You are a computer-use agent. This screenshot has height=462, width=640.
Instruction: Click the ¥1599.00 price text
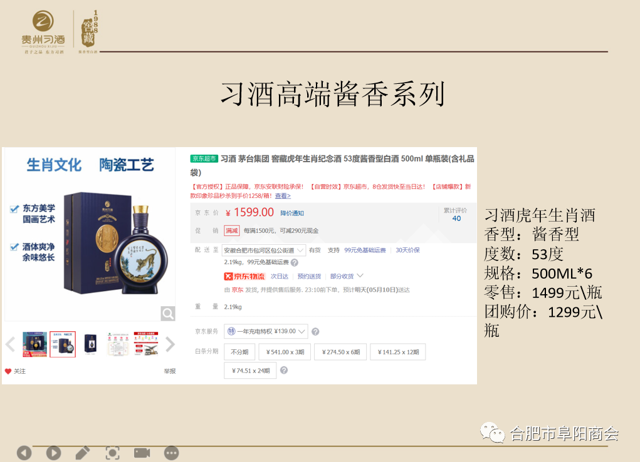click(250, 212)
